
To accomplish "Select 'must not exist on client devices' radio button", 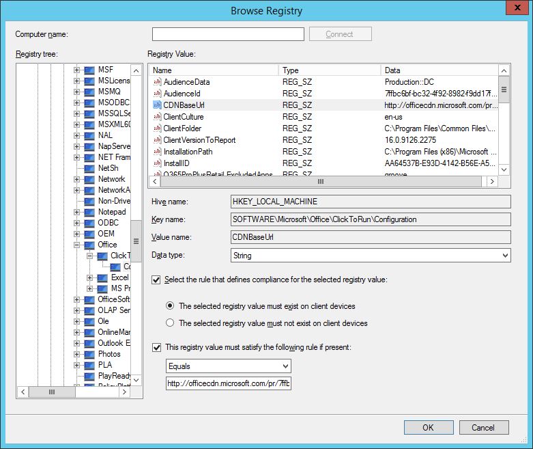I will (170, 323).
